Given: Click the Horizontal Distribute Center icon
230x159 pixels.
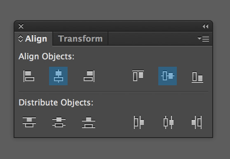Looking at the screenshot, I should coord(169,122).
